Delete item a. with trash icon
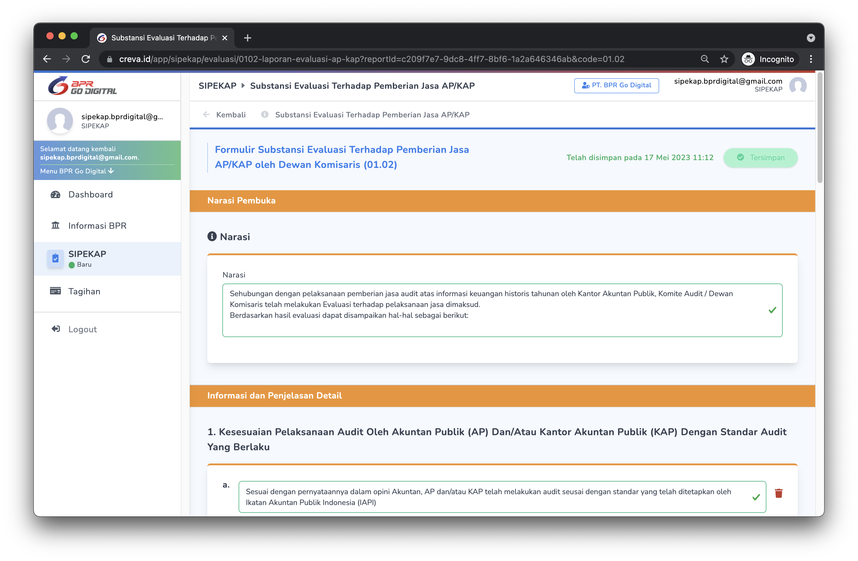 tap(779, 493)
